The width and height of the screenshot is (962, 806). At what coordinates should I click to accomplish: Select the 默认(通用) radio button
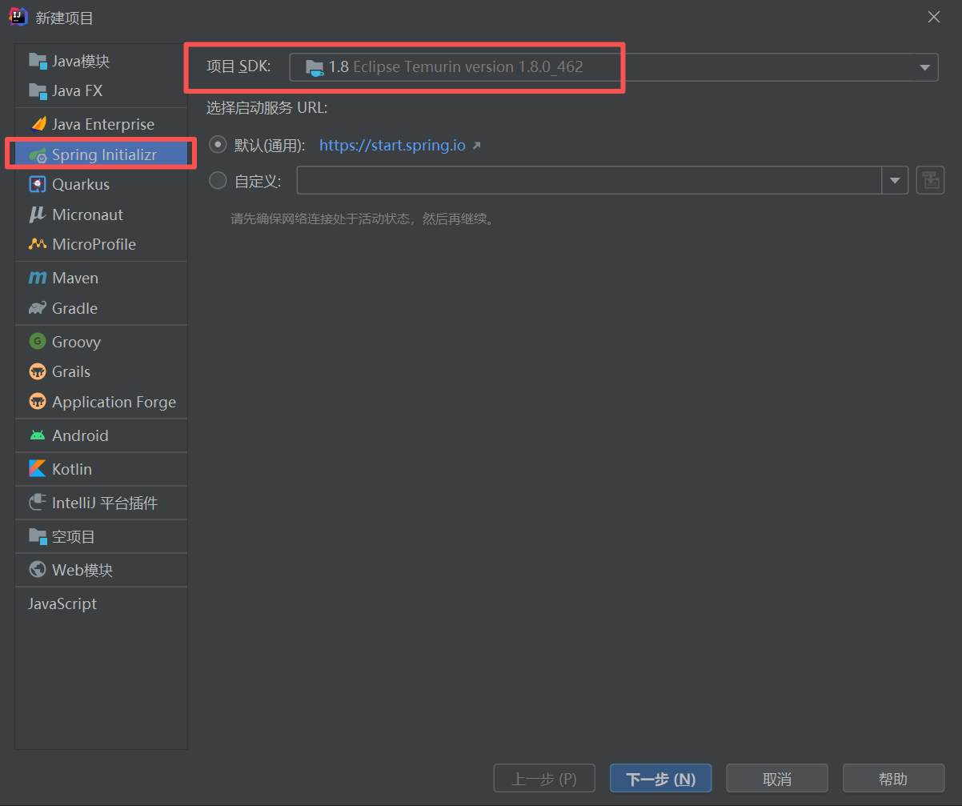point(218,146)
